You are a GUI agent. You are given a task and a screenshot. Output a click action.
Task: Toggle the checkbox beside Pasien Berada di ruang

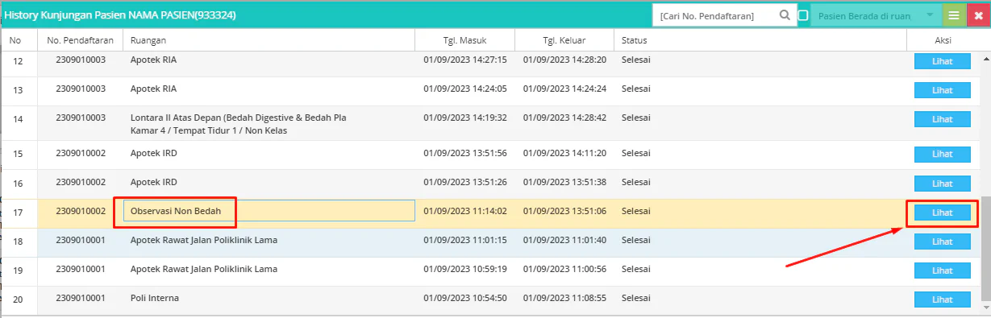(x=802, y=15)
